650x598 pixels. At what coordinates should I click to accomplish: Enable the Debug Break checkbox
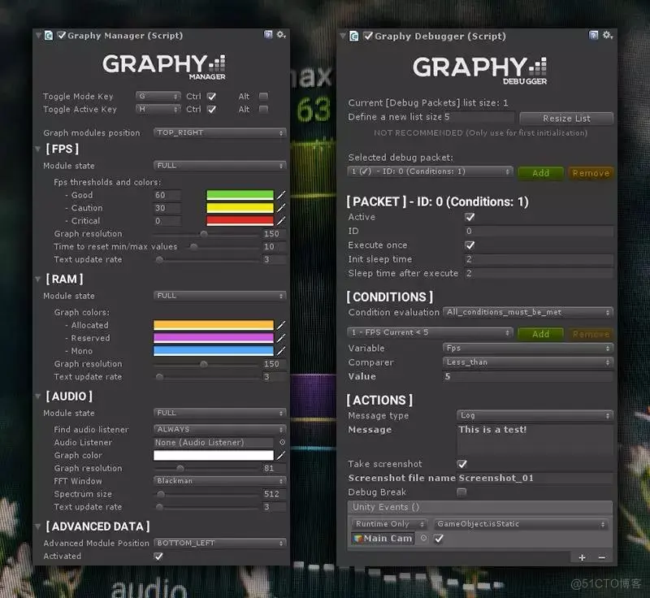point(461,492)
